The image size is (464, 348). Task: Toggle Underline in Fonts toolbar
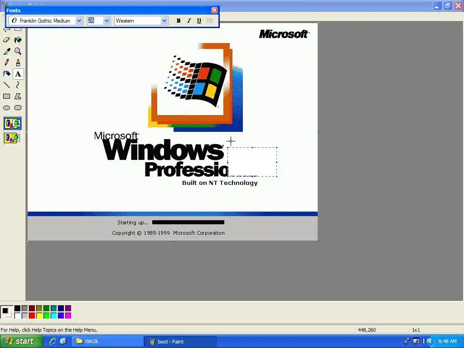[199, 21]
